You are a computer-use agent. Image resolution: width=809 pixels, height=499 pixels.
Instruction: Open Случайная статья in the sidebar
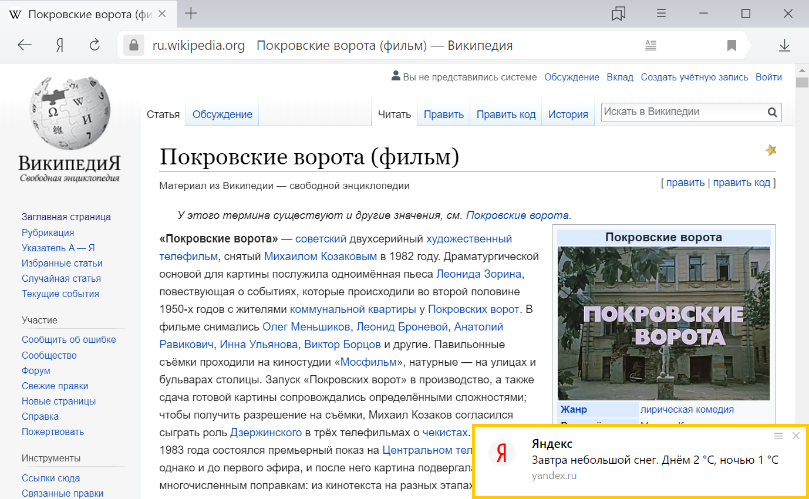point(61,278)
